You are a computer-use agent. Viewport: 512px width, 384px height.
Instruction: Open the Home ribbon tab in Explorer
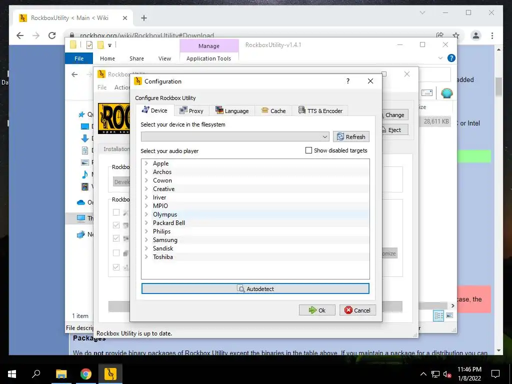pos(107,58)
